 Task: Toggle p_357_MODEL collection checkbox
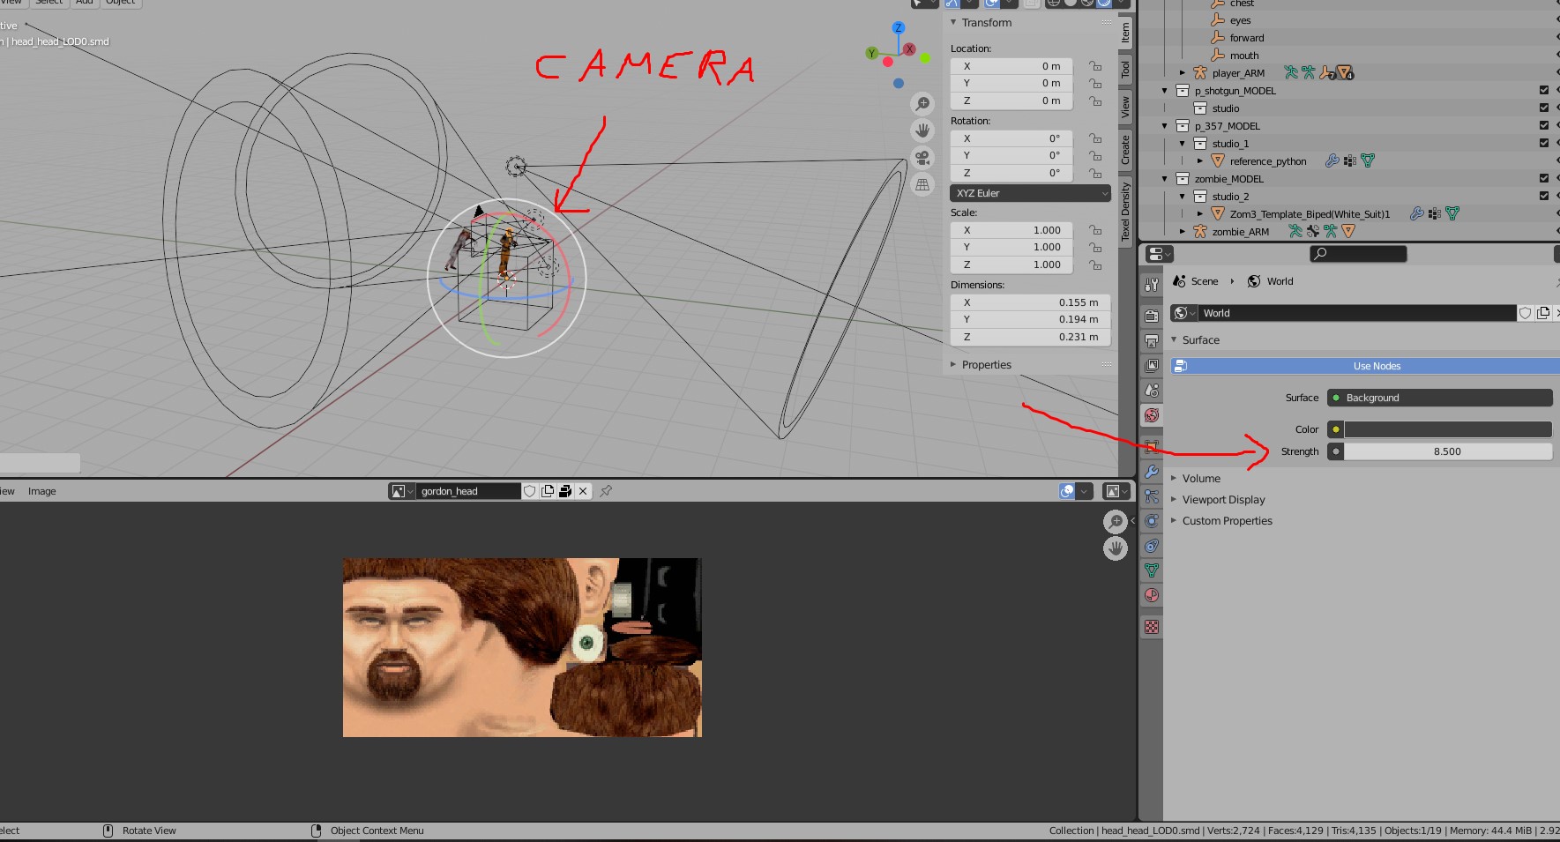(1544, 125)
